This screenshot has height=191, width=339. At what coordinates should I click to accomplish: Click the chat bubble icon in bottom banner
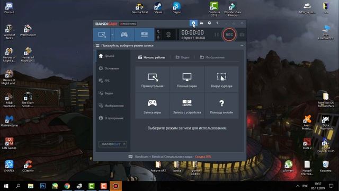(130, 157)
